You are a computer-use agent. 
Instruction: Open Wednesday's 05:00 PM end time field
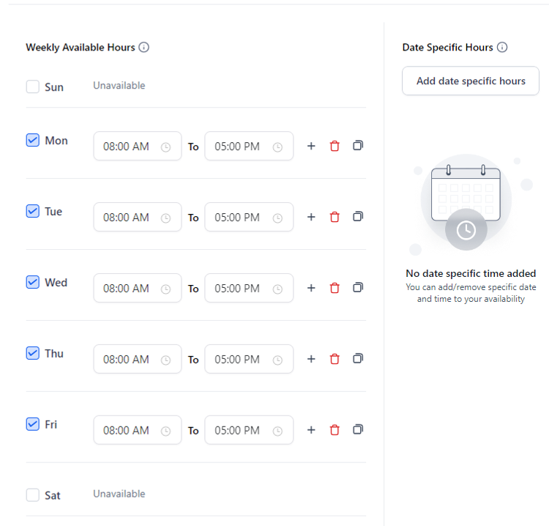pos(249,288)
